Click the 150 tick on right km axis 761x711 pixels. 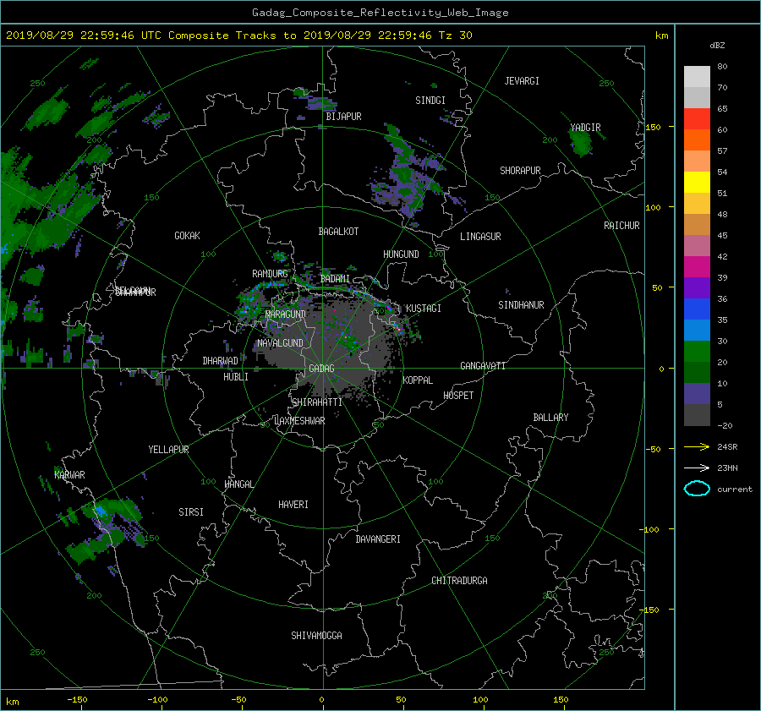pos(654,127)
